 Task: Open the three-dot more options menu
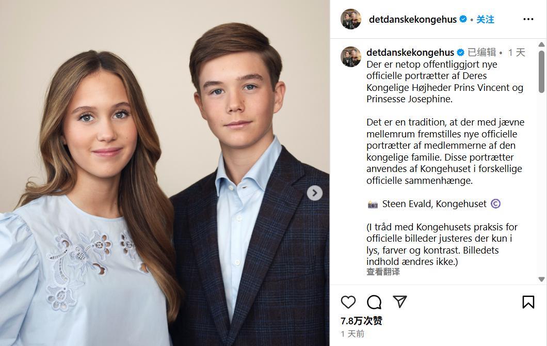pos(528,19)
